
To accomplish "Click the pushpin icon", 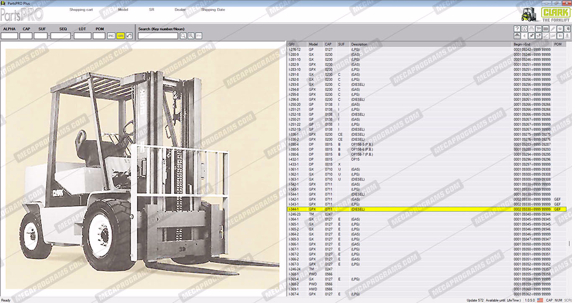I will pos(531,36).
